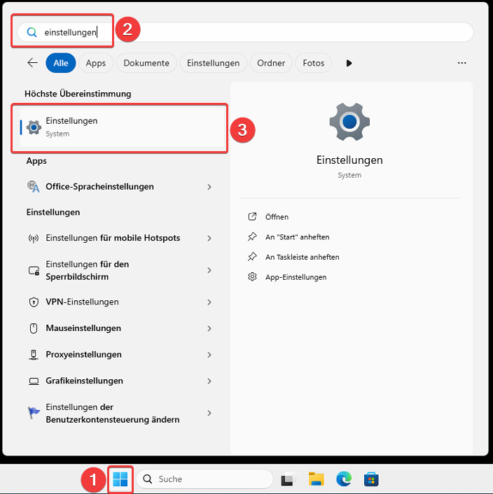493x494 pixels.
Task: Launch File Explorer from the taskbar
Action: click(x=317, y=479)
